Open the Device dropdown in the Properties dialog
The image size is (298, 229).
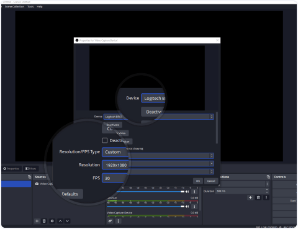pos(159,117)
